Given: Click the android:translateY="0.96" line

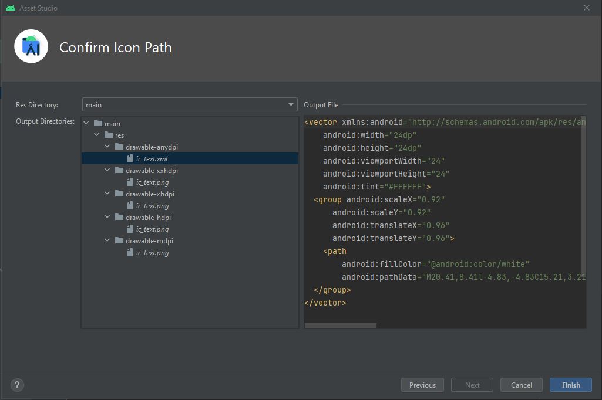Looking at the screenshot, I should (393, 238).
